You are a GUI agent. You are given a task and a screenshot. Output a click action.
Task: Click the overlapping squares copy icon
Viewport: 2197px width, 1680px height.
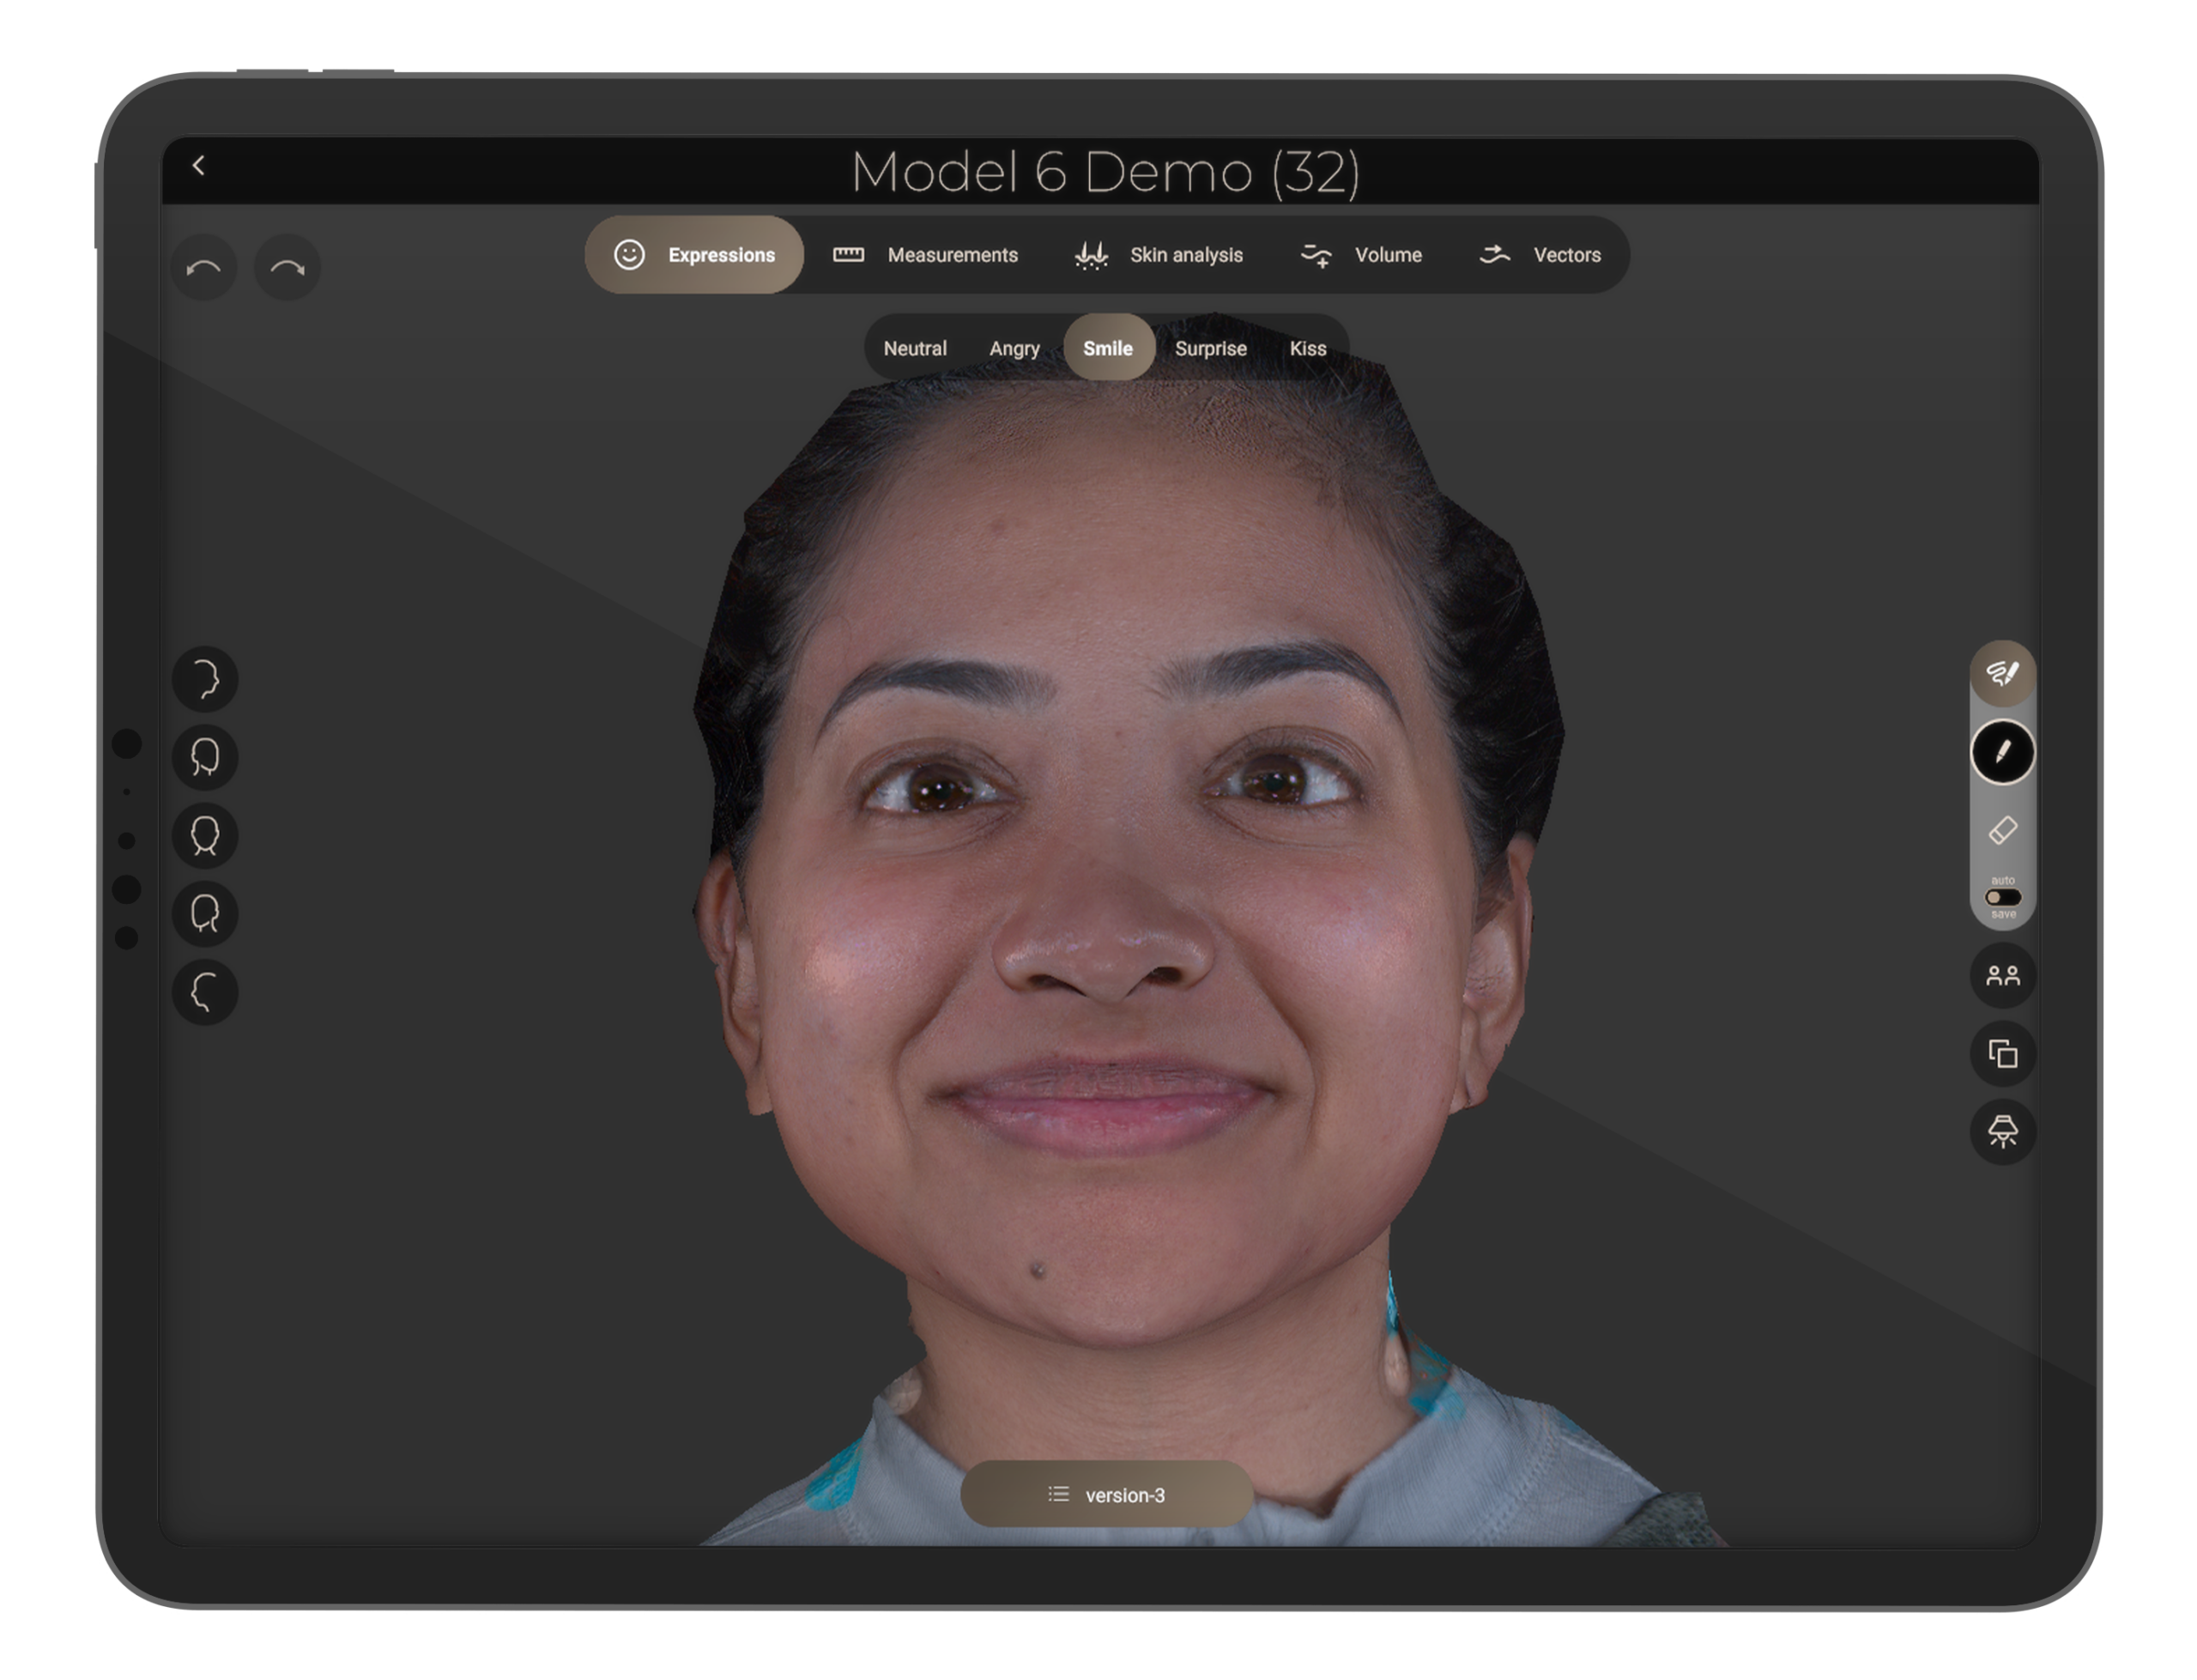click(x=2002, y=1054)
